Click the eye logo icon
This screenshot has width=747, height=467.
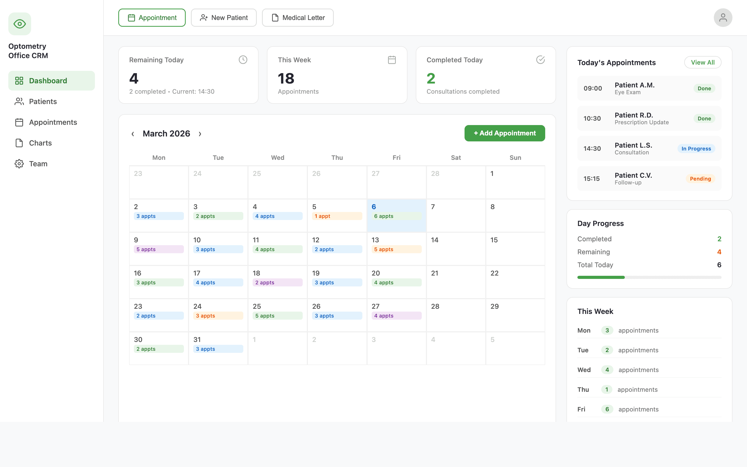tap(19, 24)
